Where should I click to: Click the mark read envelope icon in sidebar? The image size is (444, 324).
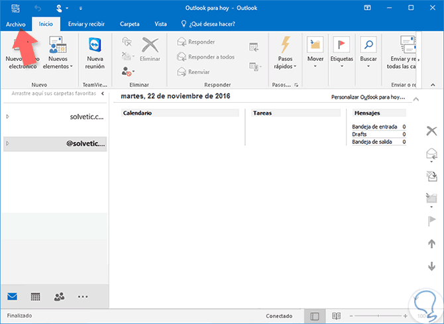click(431, 176)
